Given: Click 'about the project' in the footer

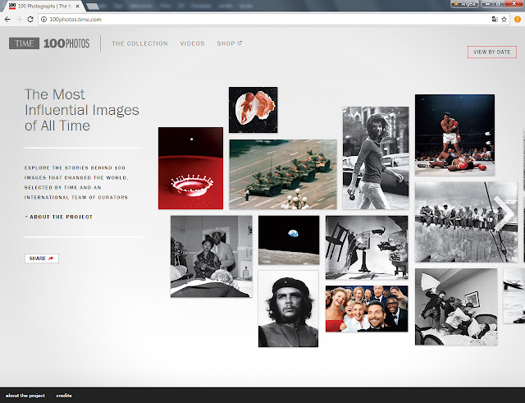Looking at the screenshot, I should [x=25, y=396].
